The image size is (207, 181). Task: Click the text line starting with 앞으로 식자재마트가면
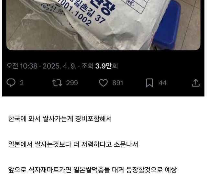(93, 170)
